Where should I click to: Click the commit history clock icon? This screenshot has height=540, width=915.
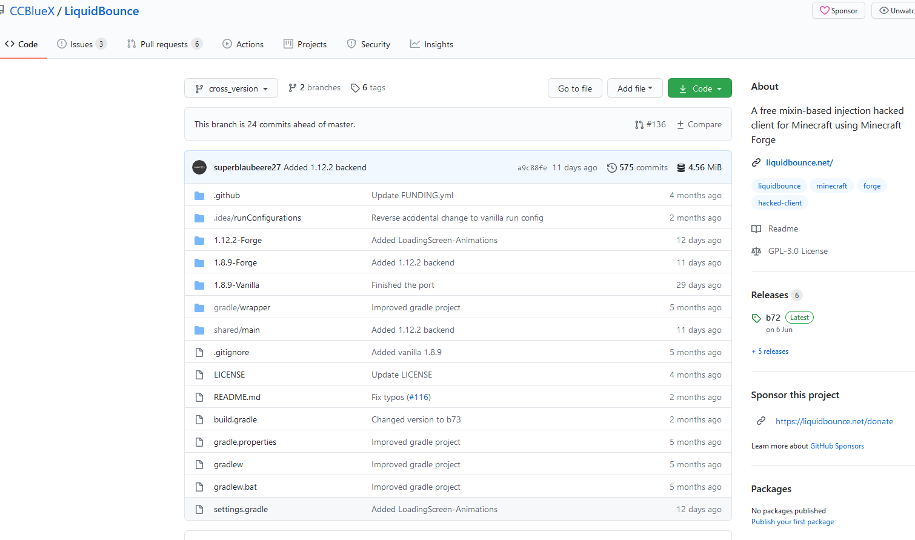point(612,167)
